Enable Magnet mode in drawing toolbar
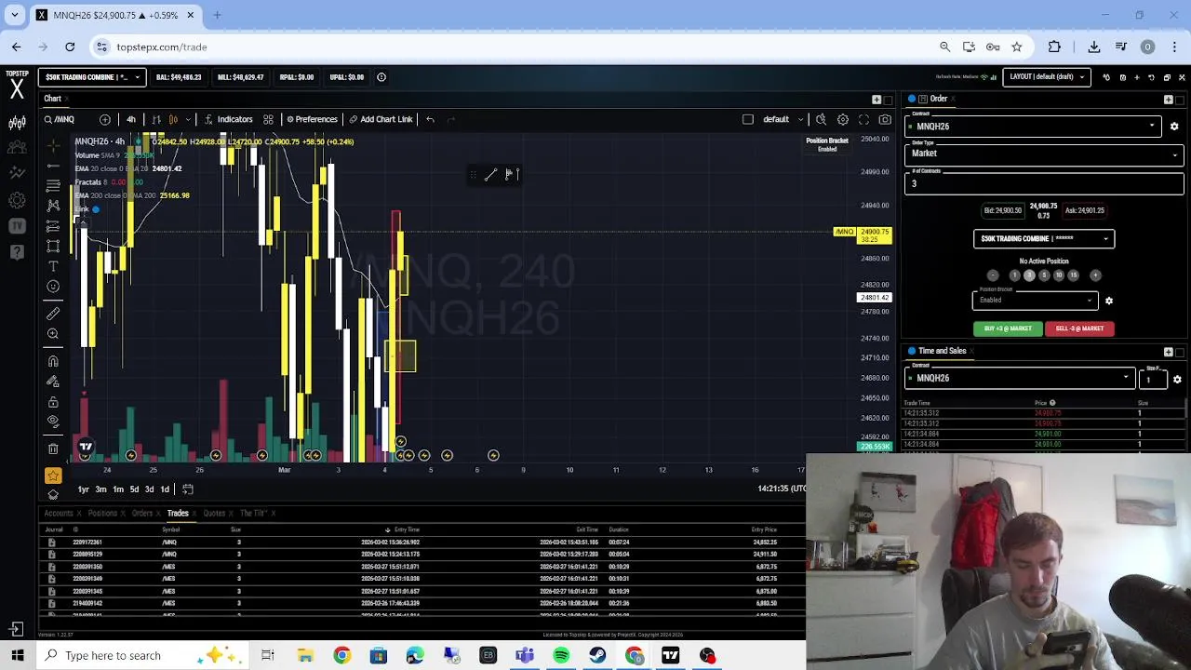 pos(53,361)
